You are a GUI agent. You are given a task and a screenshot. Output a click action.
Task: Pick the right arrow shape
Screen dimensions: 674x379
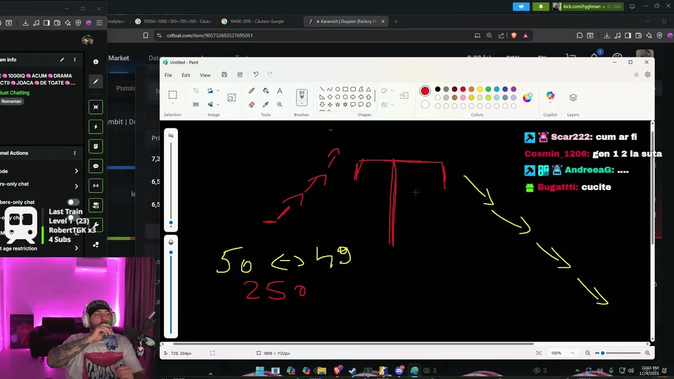point(353,97)
